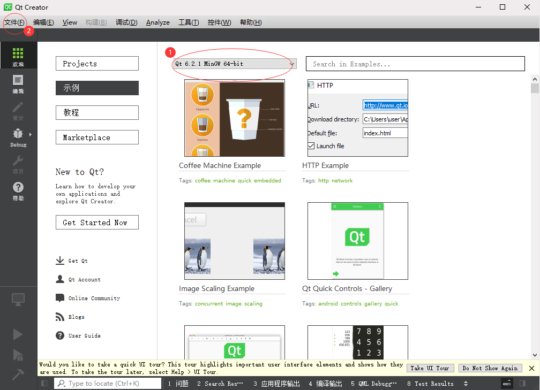Show the 5 QML Debugger pane
The image size is (540, 390).
pyautogui.click(x=374, y=384)
